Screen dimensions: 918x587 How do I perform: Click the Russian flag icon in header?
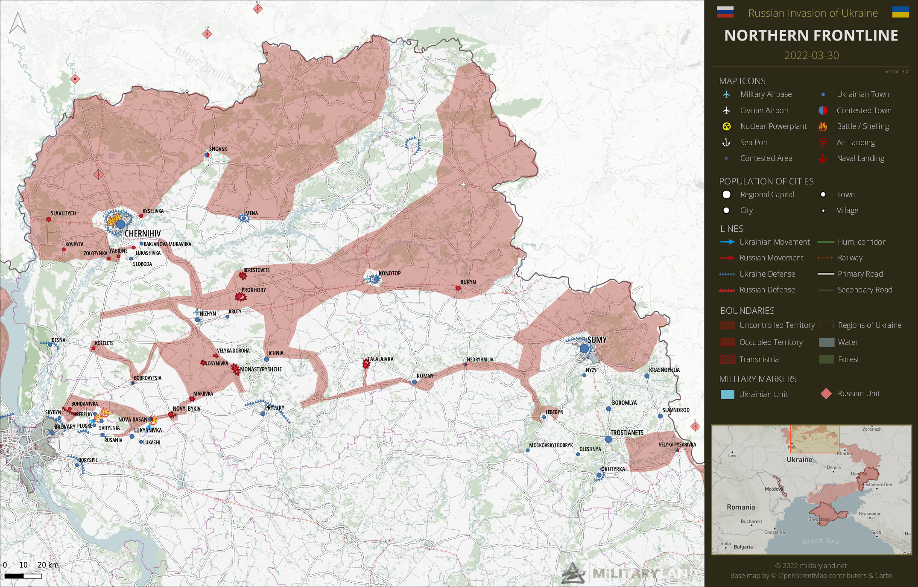[x=725, y=12]
